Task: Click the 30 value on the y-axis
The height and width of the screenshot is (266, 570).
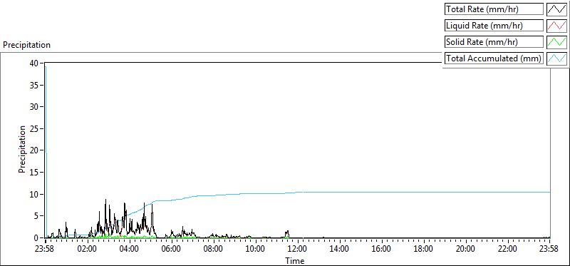Action: tap(33, 107)
